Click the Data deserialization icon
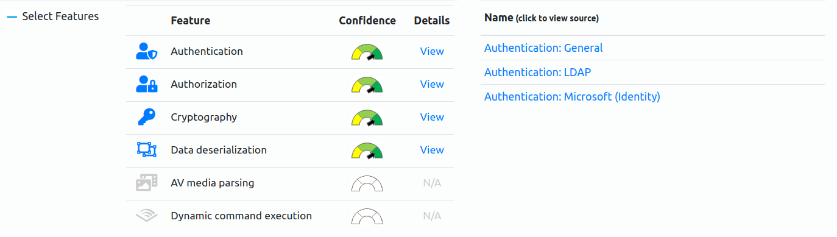Viewport: 837px width, 237px height. click(146, 150)
